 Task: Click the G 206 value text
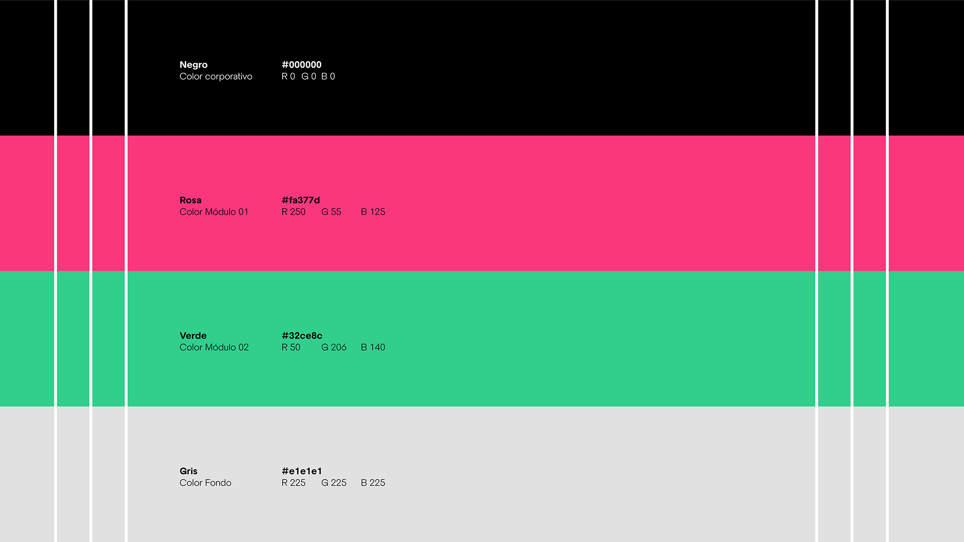point(333,347)
